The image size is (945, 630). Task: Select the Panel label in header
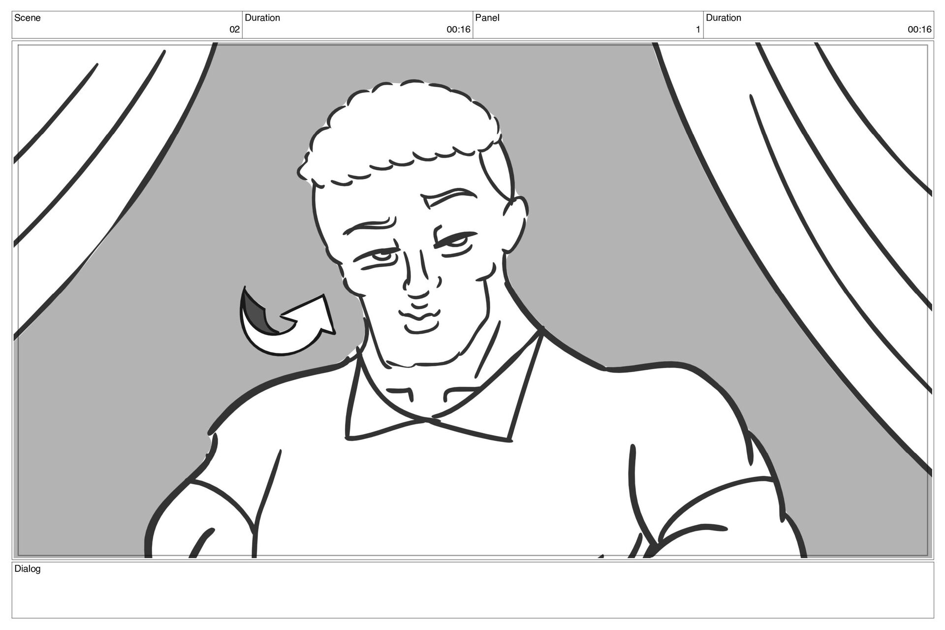[x=487, y=18]
